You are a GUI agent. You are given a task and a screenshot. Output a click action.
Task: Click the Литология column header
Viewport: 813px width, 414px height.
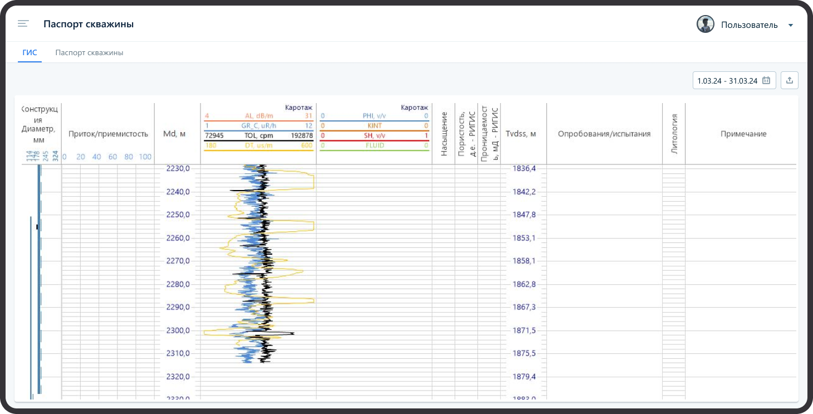pos(674,134)
